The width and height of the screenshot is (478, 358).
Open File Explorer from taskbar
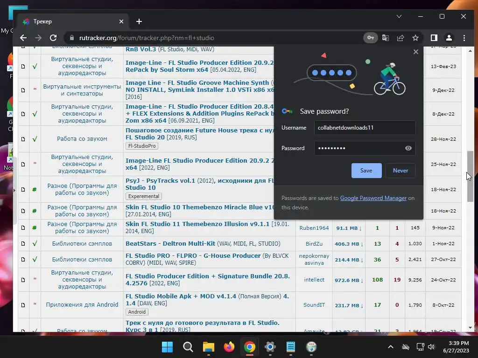click(209, 347)
